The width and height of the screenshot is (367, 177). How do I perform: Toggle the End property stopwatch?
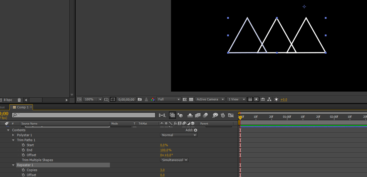pos(23,150)
